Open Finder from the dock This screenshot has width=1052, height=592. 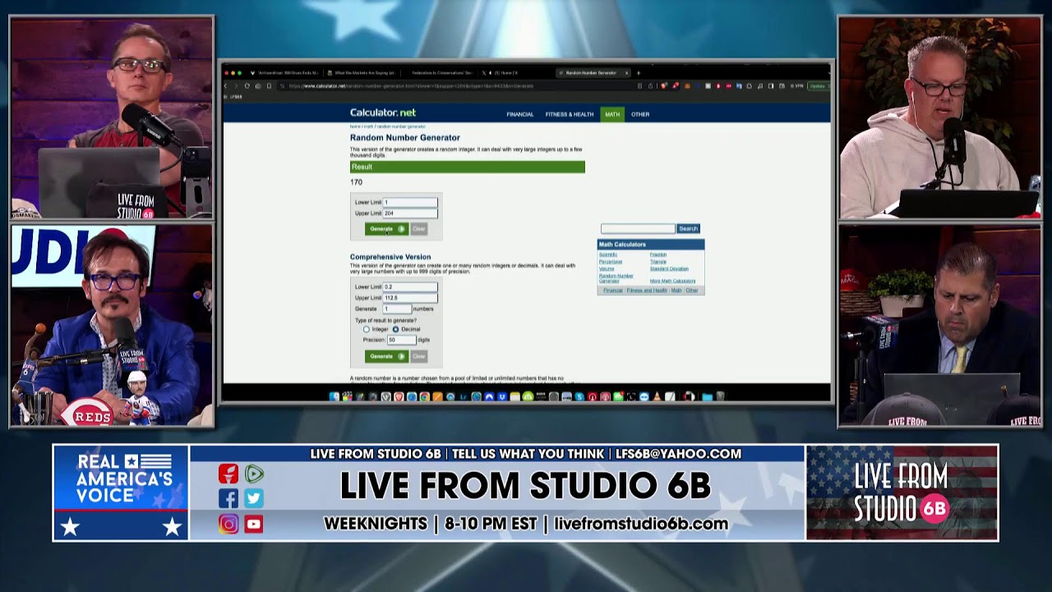point(335,396)
